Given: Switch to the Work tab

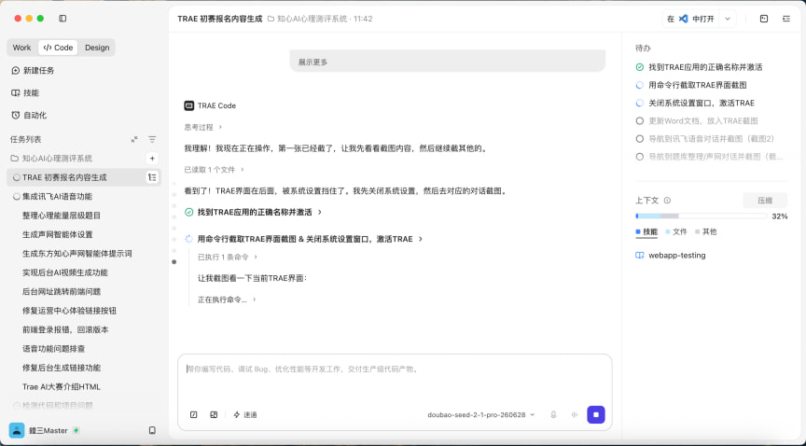Looking at the screenshot, I should (x=21, y=48).
